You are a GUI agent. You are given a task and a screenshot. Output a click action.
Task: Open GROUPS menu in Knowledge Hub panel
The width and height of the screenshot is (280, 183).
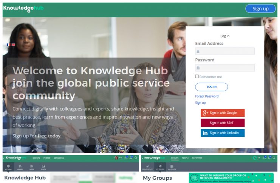36,158
